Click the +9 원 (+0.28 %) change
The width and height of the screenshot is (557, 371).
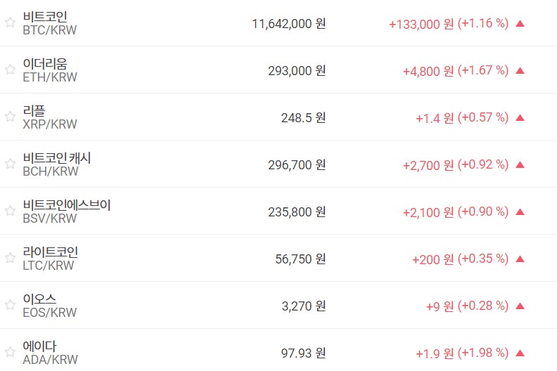467,306
